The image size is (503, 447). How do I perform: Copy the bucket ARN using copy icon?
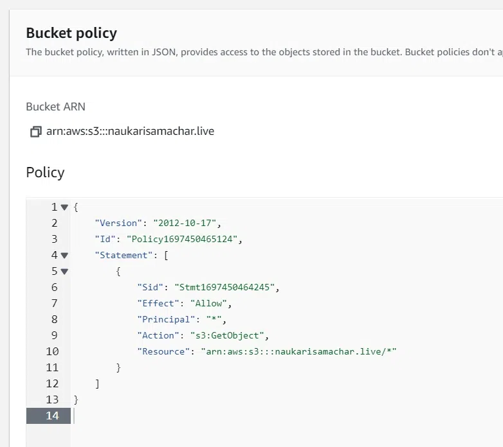[35, 132]
